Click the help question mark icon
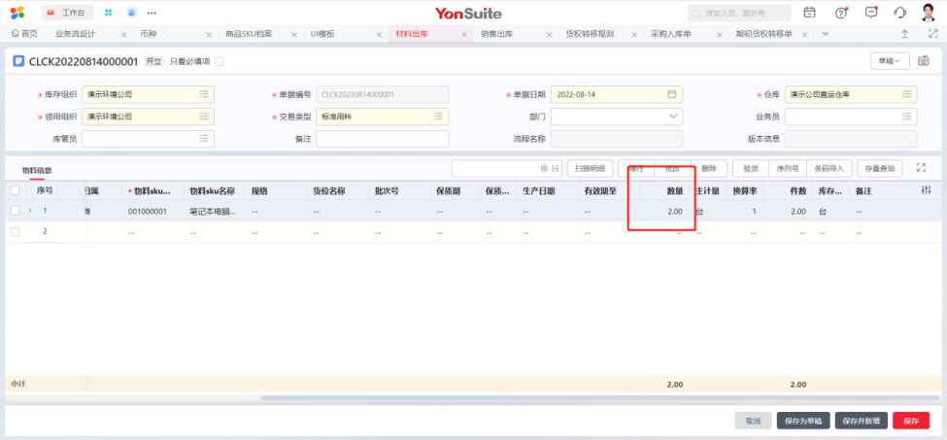This screenshot has width=947, height=440. pyautogui.click(x=841, y=13)
